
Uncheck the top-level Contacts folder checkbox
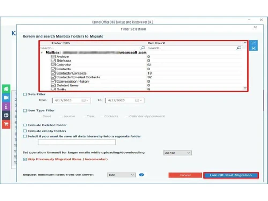53,69
